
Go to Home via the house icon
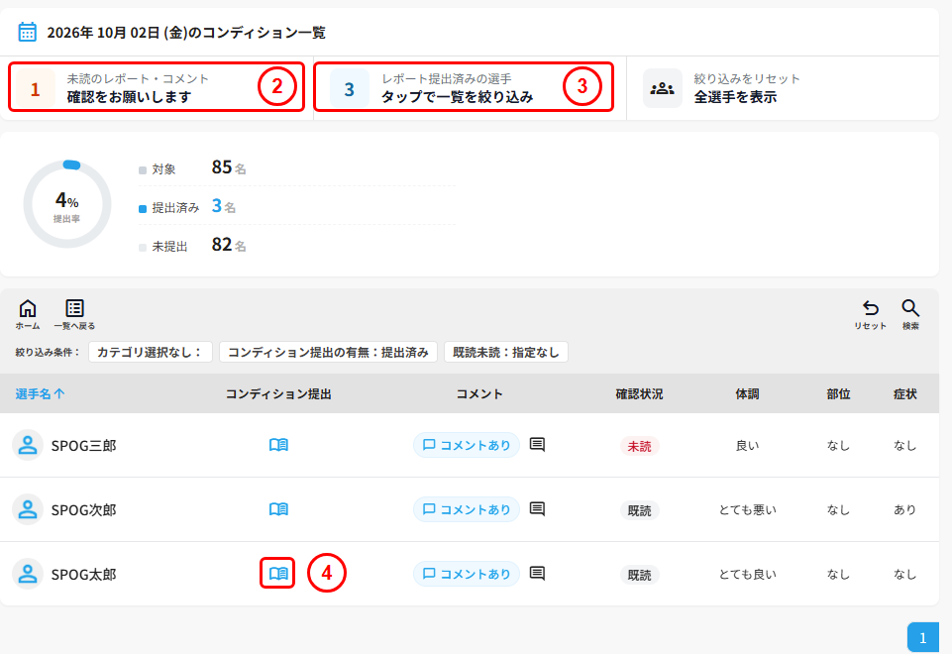pos(28,314)
